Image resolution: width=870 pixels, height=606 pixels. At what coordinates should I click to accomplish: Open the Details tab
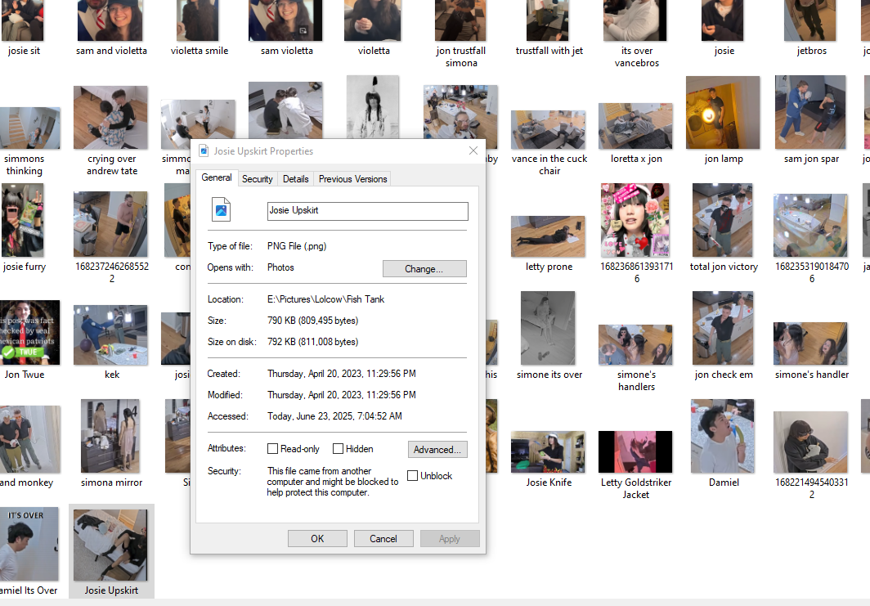coord(296,178)
